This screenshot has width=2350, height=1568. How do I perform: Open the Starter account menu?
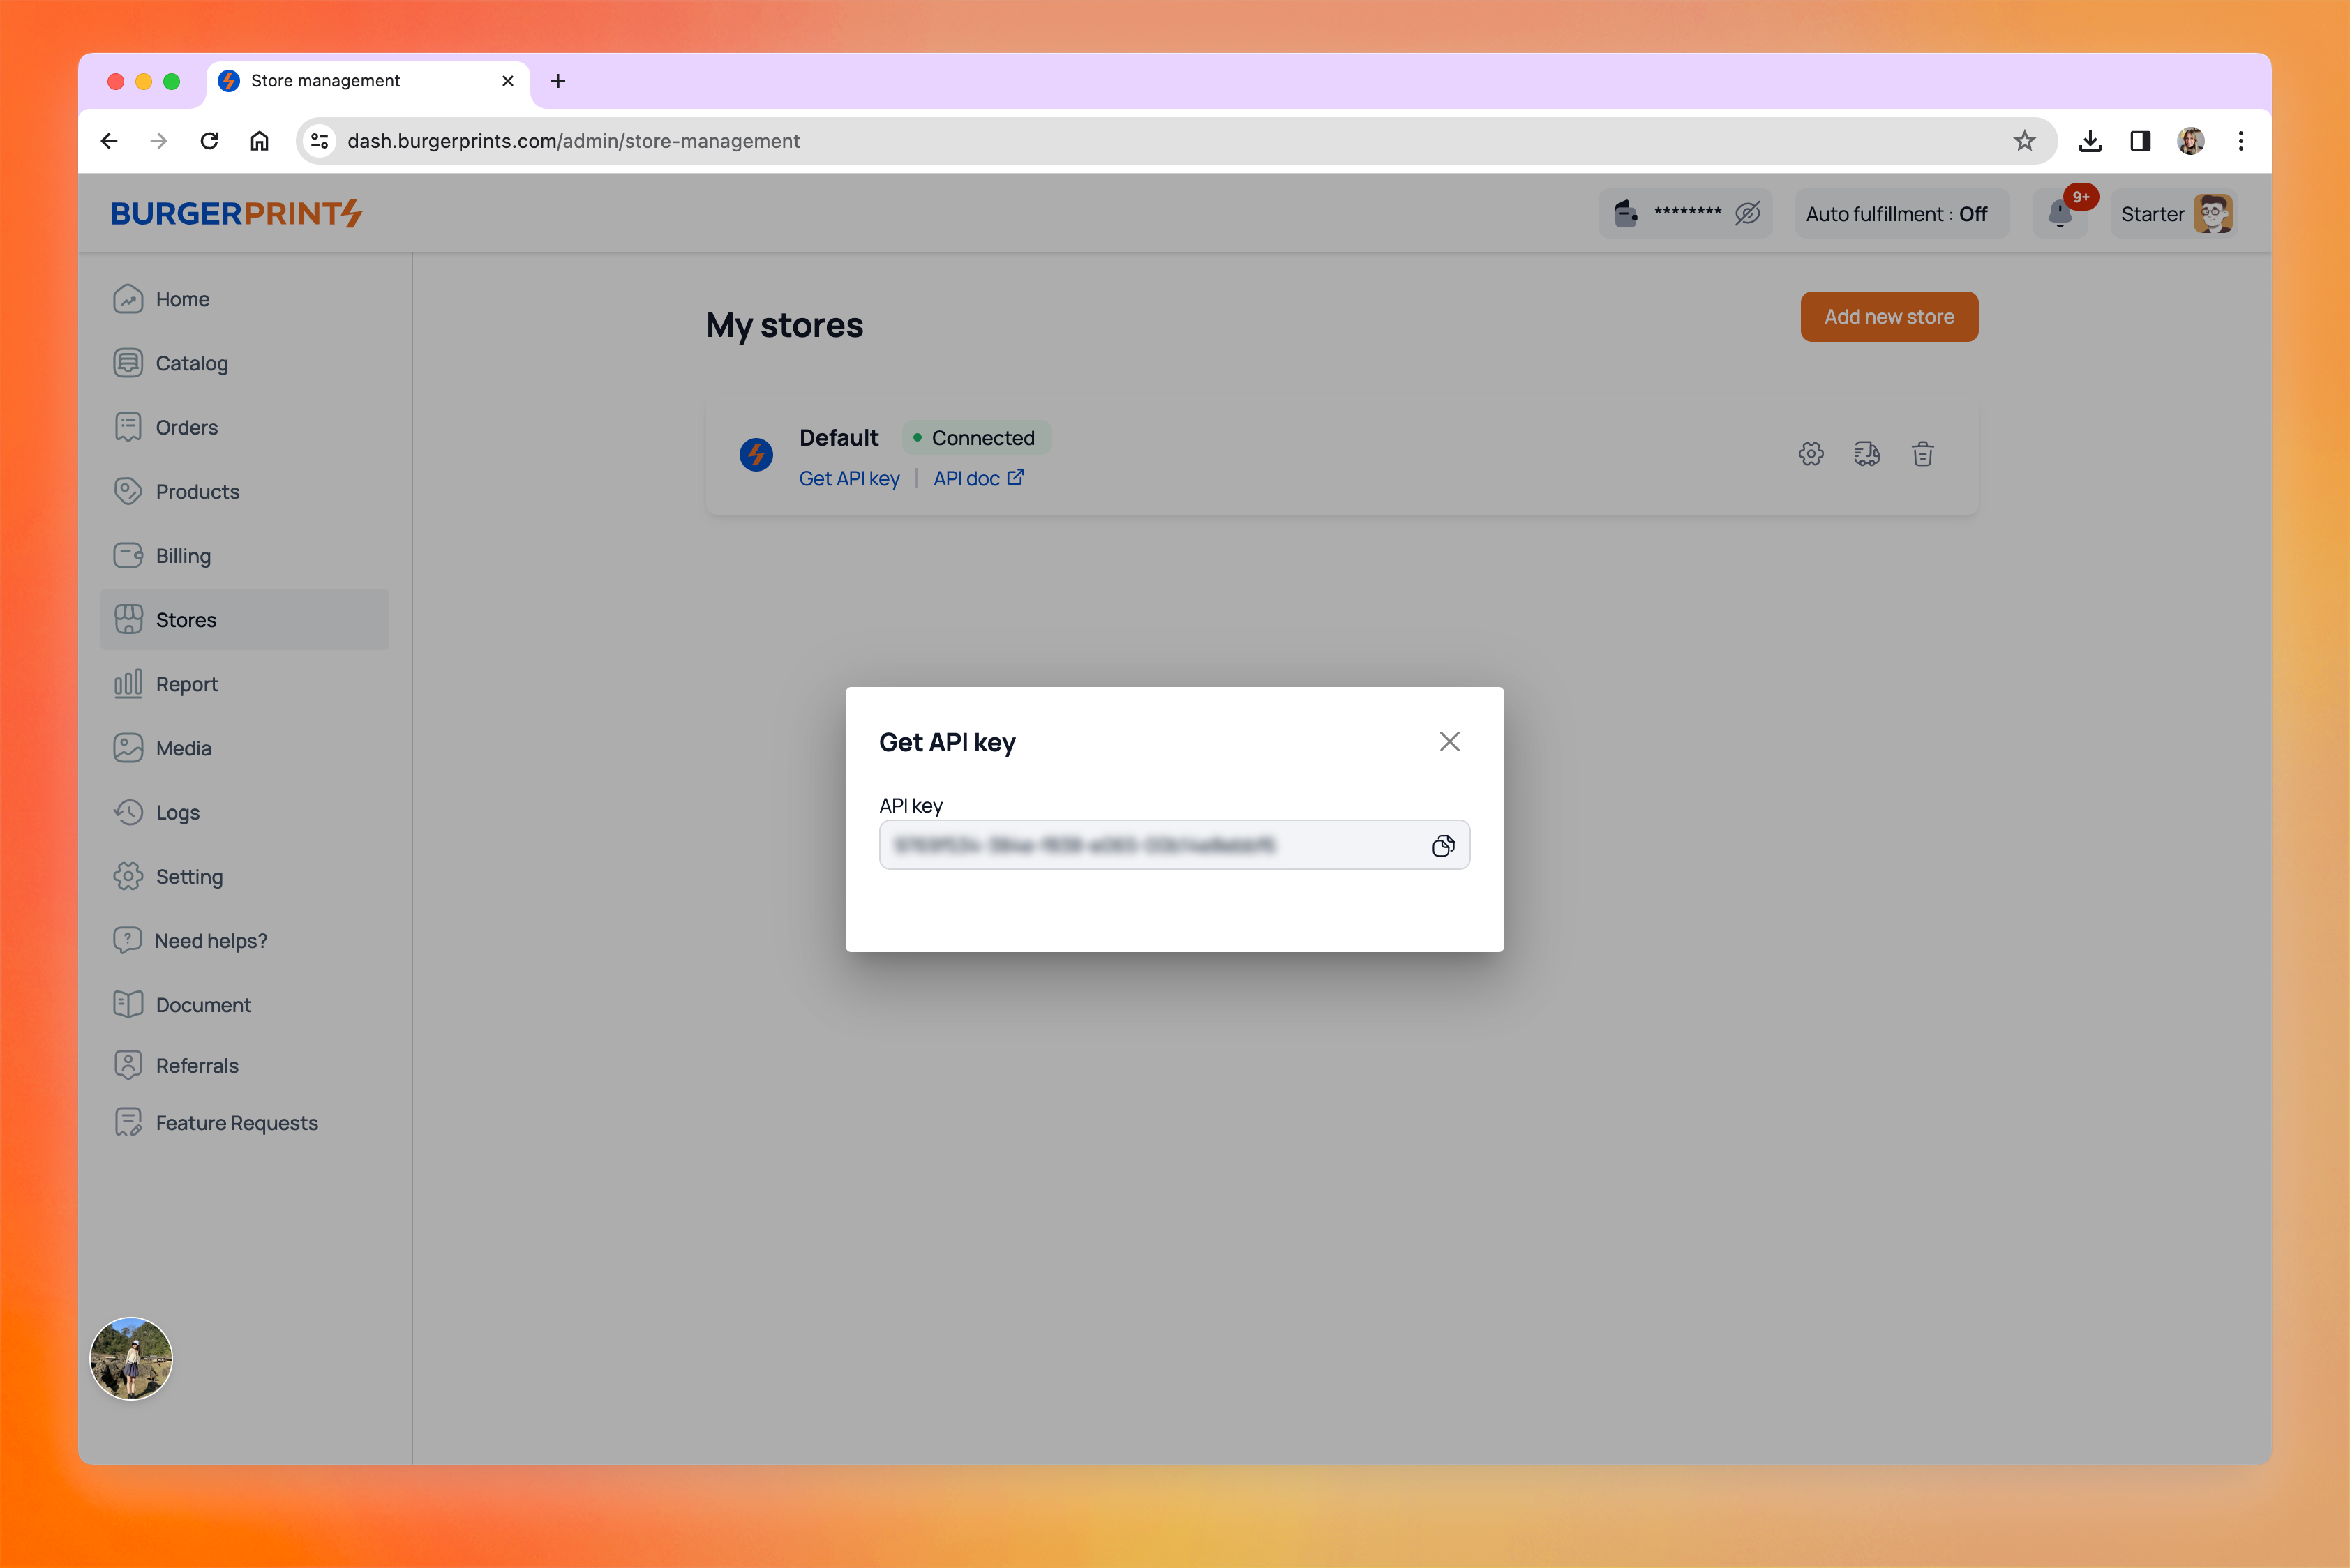(2174, 214)
